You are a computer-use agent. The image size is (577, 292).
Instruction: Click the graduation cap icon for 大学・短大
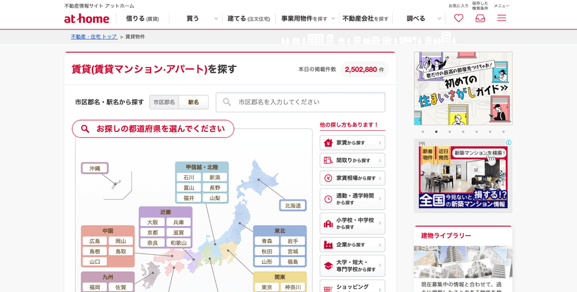click(x=328, y=266)
